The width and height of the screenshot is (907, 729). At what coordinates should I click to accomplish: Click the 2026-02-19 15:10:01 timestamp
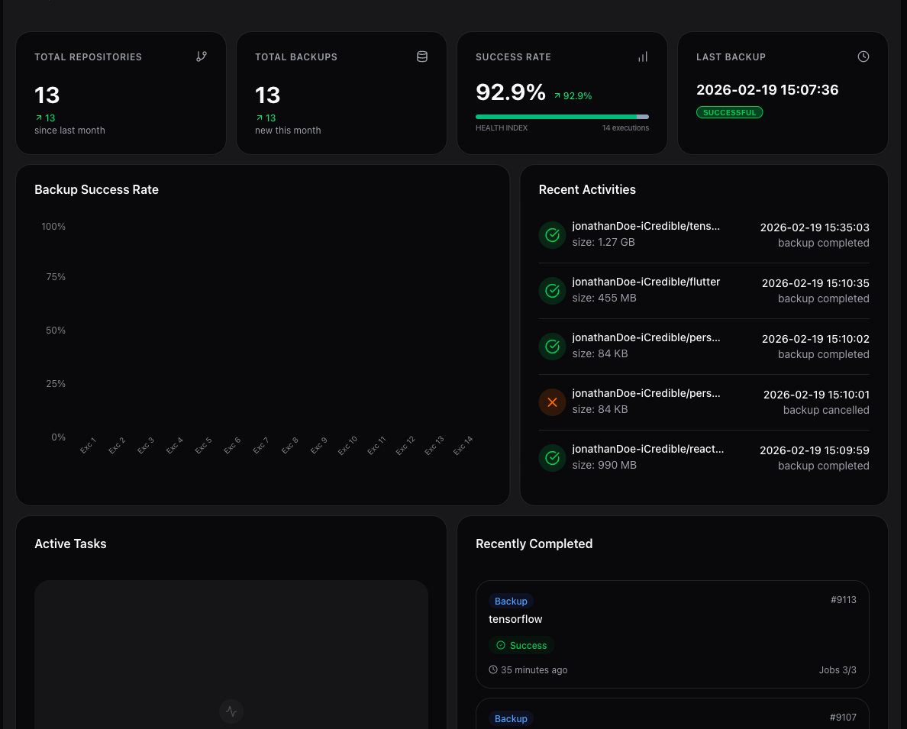coord(816,395)
